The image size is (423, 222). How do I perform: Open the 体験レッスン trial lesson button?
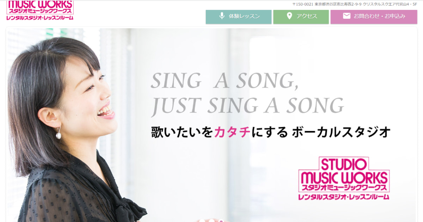coord(239,17)
